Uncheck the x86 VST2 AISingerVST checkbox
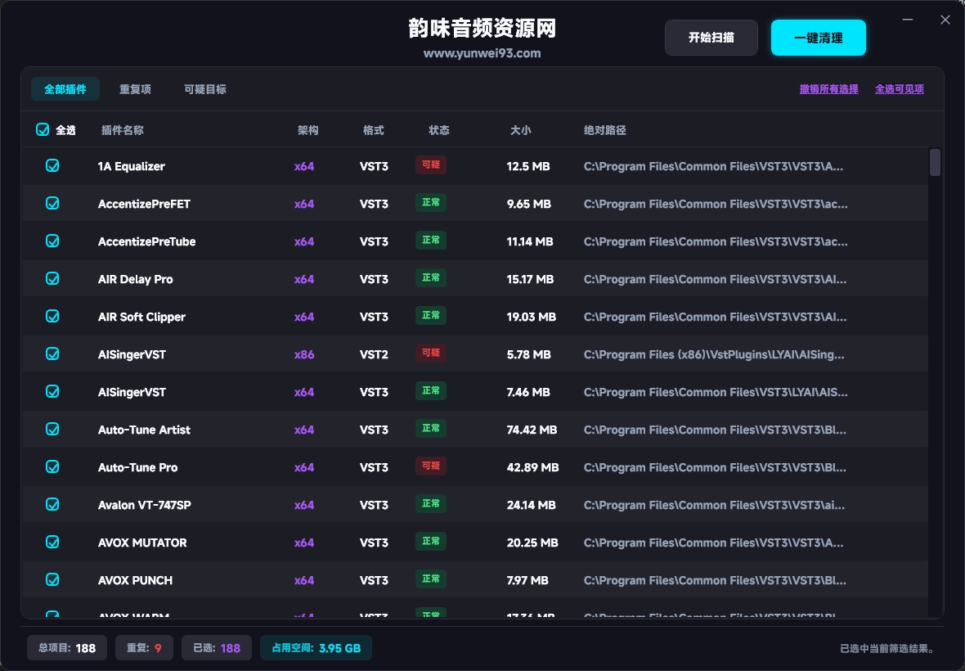965x671 pixels. [53, 354]
